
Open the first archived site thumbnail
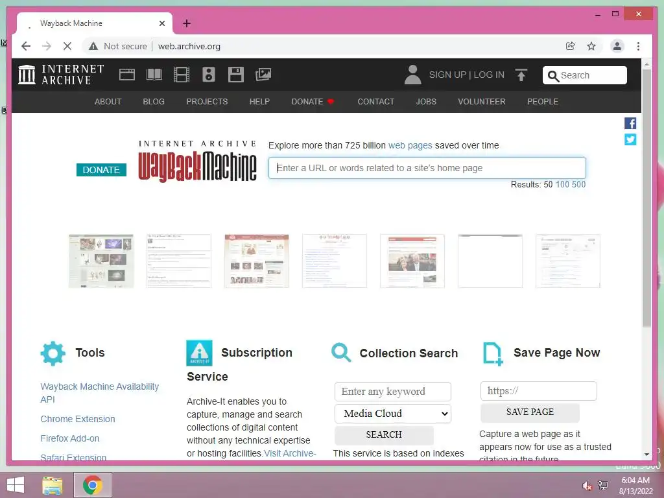[101, 261]
